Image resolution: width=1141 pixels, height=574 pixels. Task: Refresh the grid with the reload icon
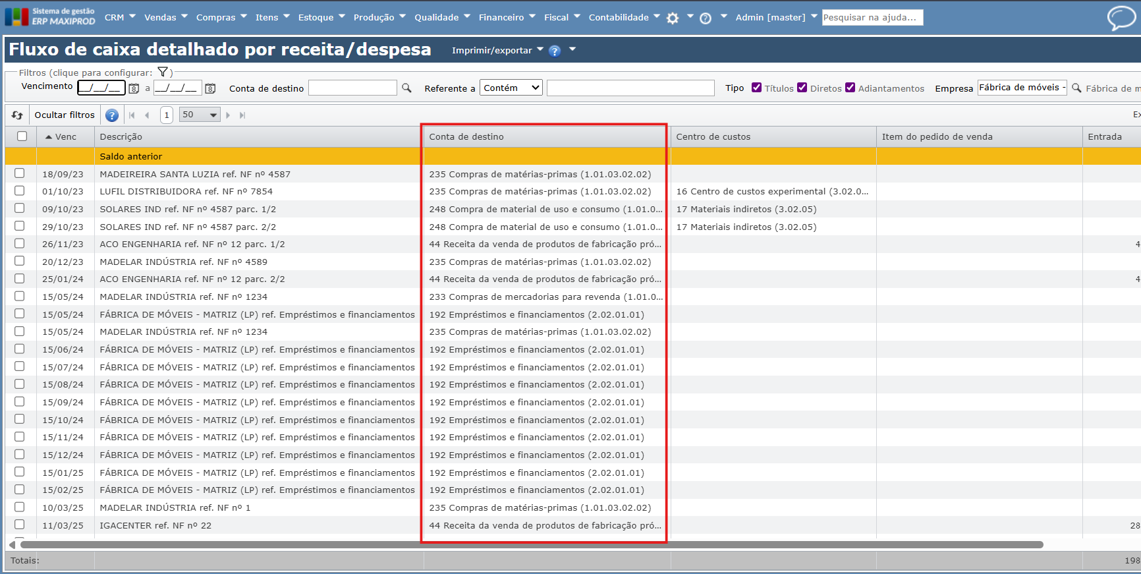click(x=17, y=115)
